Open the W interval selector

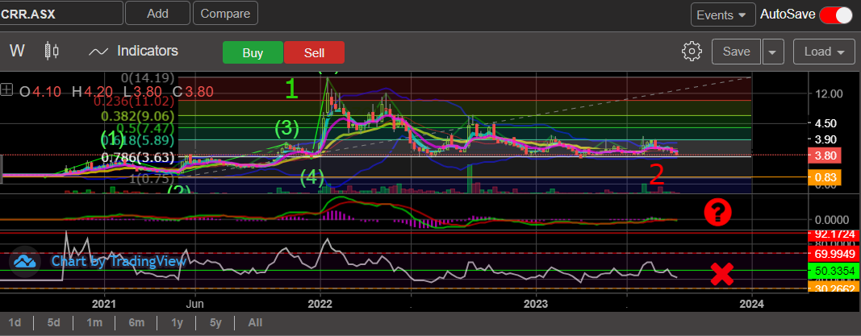17,52
